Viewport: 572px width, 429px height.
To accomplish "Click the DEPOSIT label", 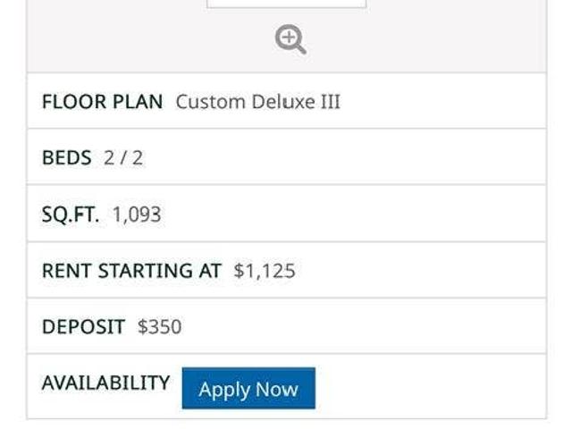I will click(x=83, y=327).
